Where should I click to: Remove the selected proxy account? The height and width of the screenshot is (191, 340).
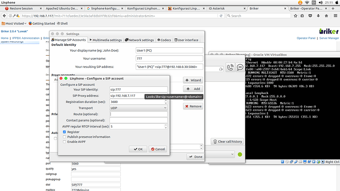click(x=193, y=106)
